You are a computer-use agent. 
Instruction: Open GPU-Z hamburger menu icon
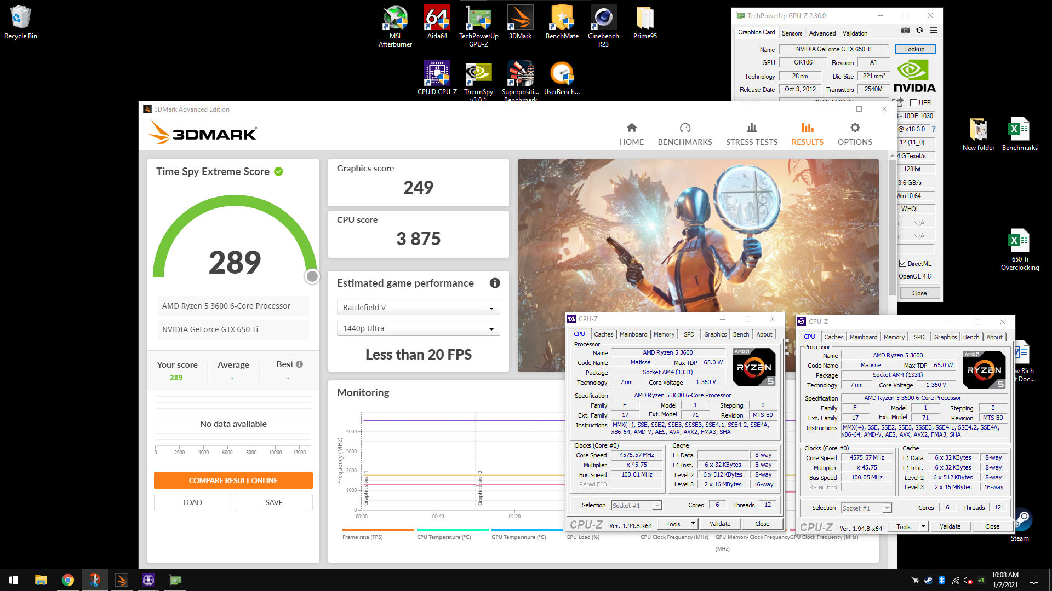point(934,30)
